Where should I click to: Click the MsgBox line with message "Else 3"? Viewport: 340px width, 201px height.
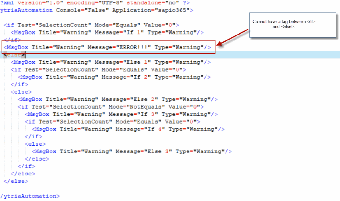pos(131,152)
